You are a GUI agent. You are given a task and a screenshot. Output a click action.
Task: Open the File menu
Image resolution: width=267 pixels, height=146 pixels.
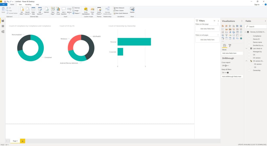pos(4,4)
